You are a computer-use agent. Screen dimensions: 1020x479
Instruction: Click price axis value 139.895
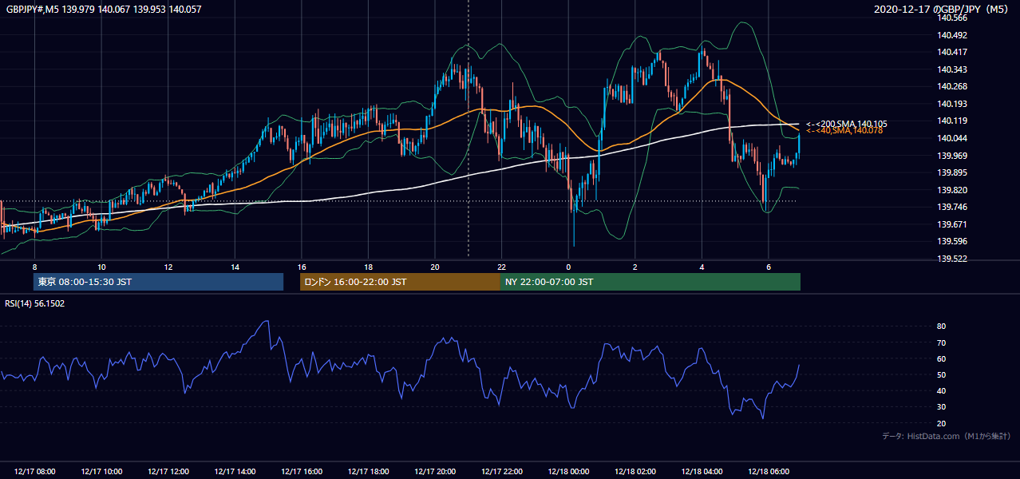952,172
